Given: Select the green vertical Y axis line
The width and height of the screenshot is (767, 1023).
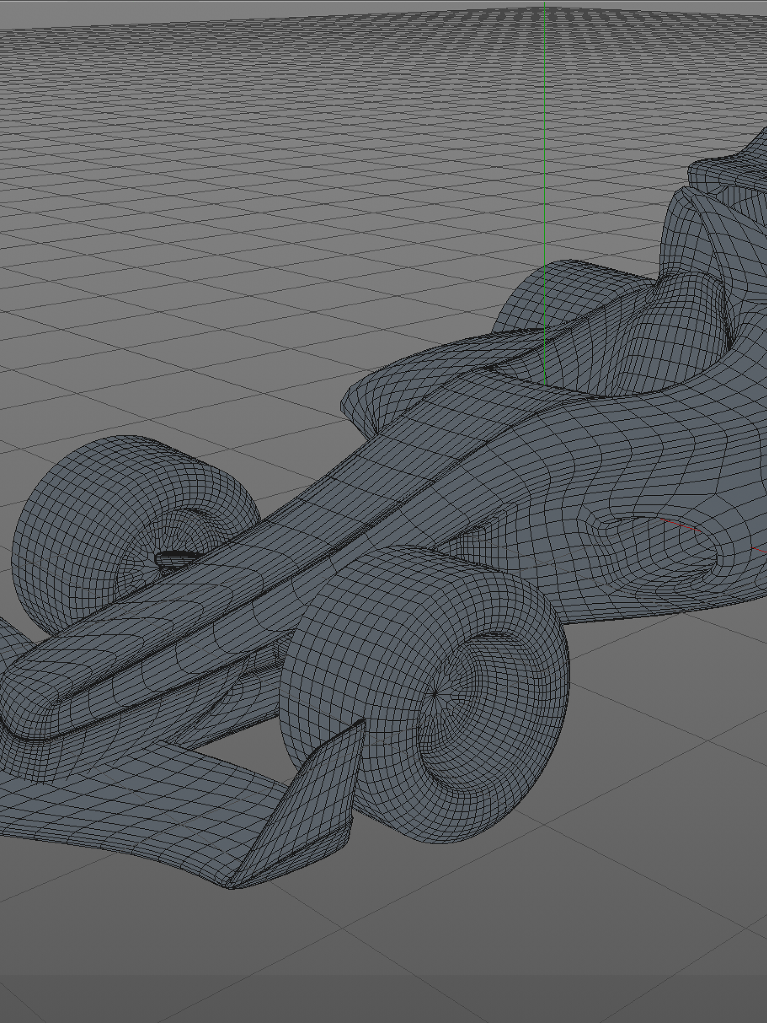Looking at the screenshot, I should click(545, 194).
